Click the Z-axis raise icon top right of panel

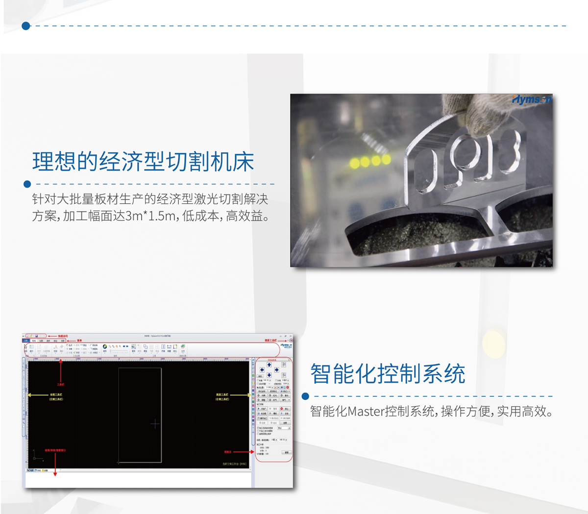284,365
